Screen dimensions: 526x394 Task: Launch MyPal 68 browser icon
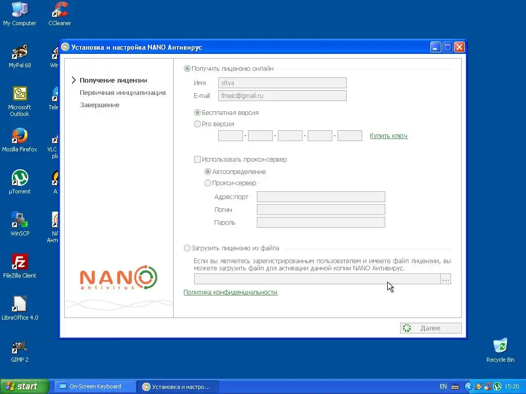[x=20, y=55]
